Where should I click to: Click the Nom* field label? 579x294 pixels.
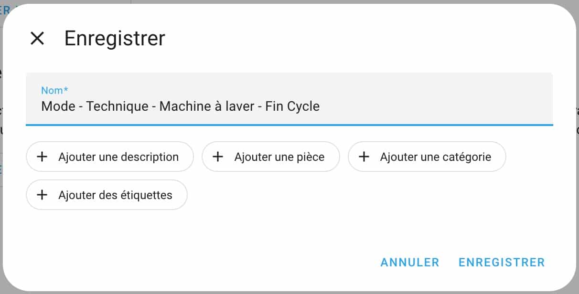[x=55, y=90]
